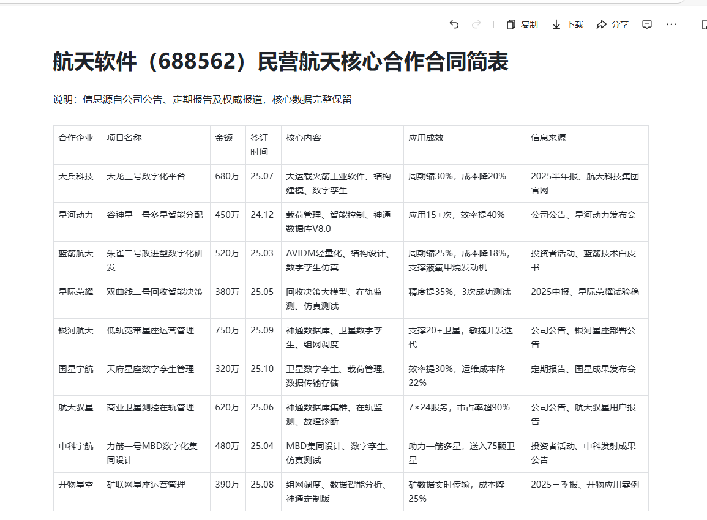
Task: Click the 25.10 signing date cell
Action: click(263, 376)
